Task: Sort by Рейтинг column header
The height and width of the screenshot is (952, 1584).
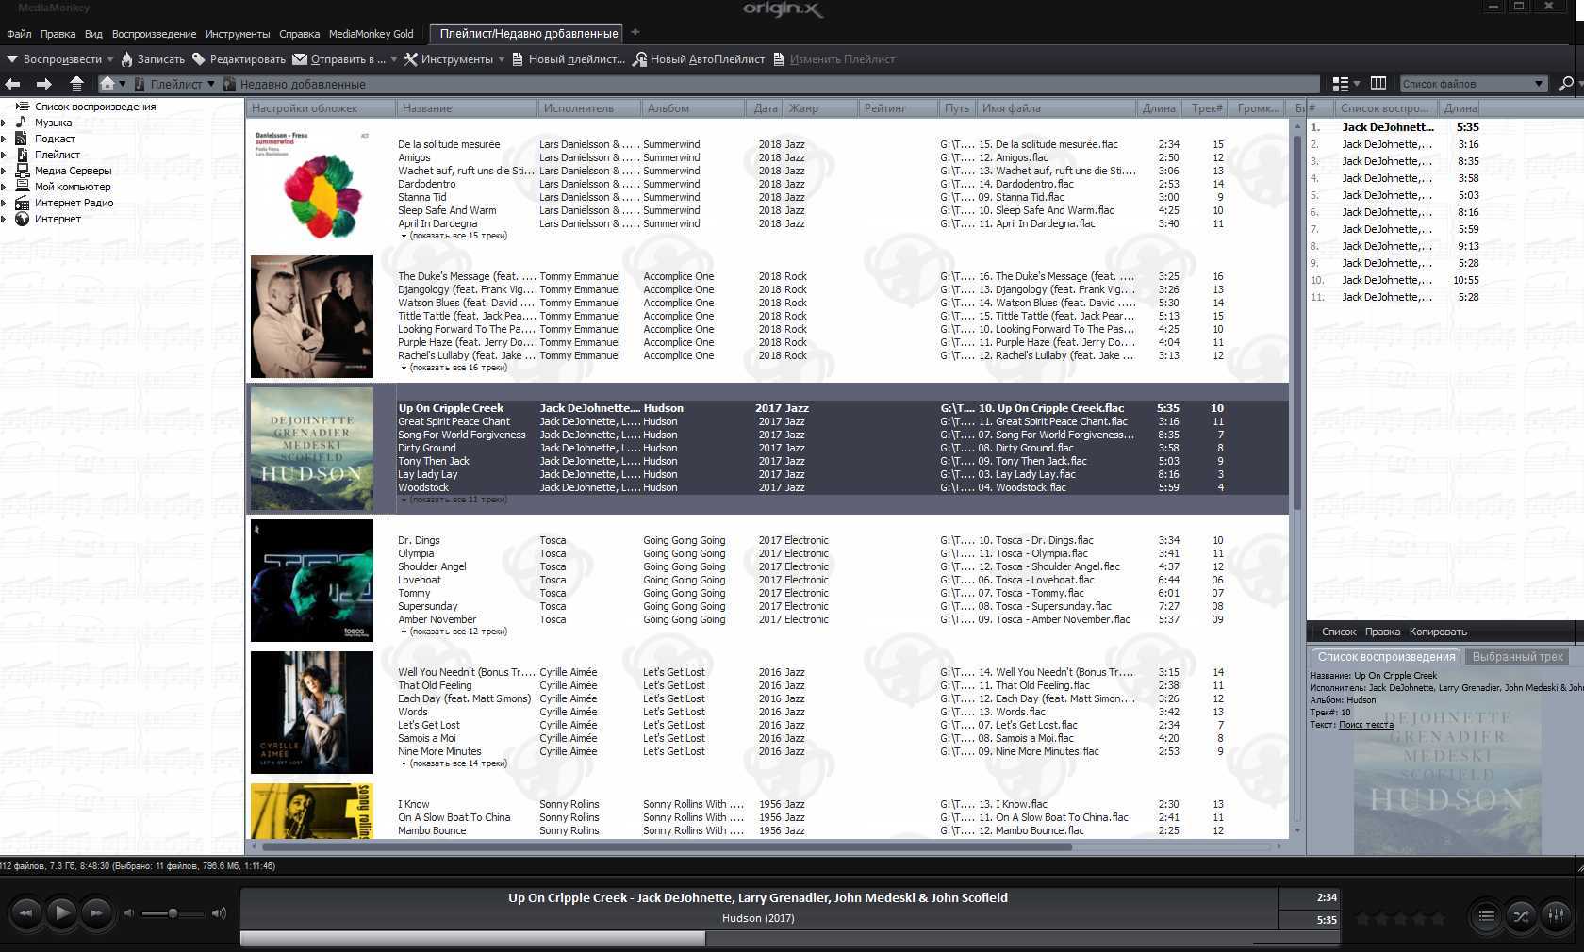Action: coord(899,108)
